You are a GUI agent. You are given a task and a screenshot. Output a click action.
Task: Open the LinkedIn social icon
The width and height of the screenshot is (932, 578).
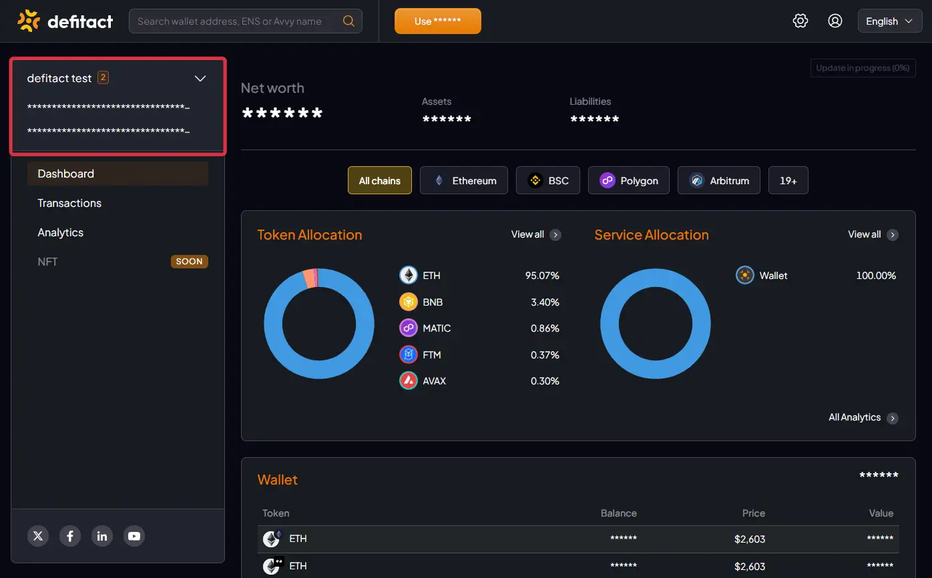click(102, 536)
